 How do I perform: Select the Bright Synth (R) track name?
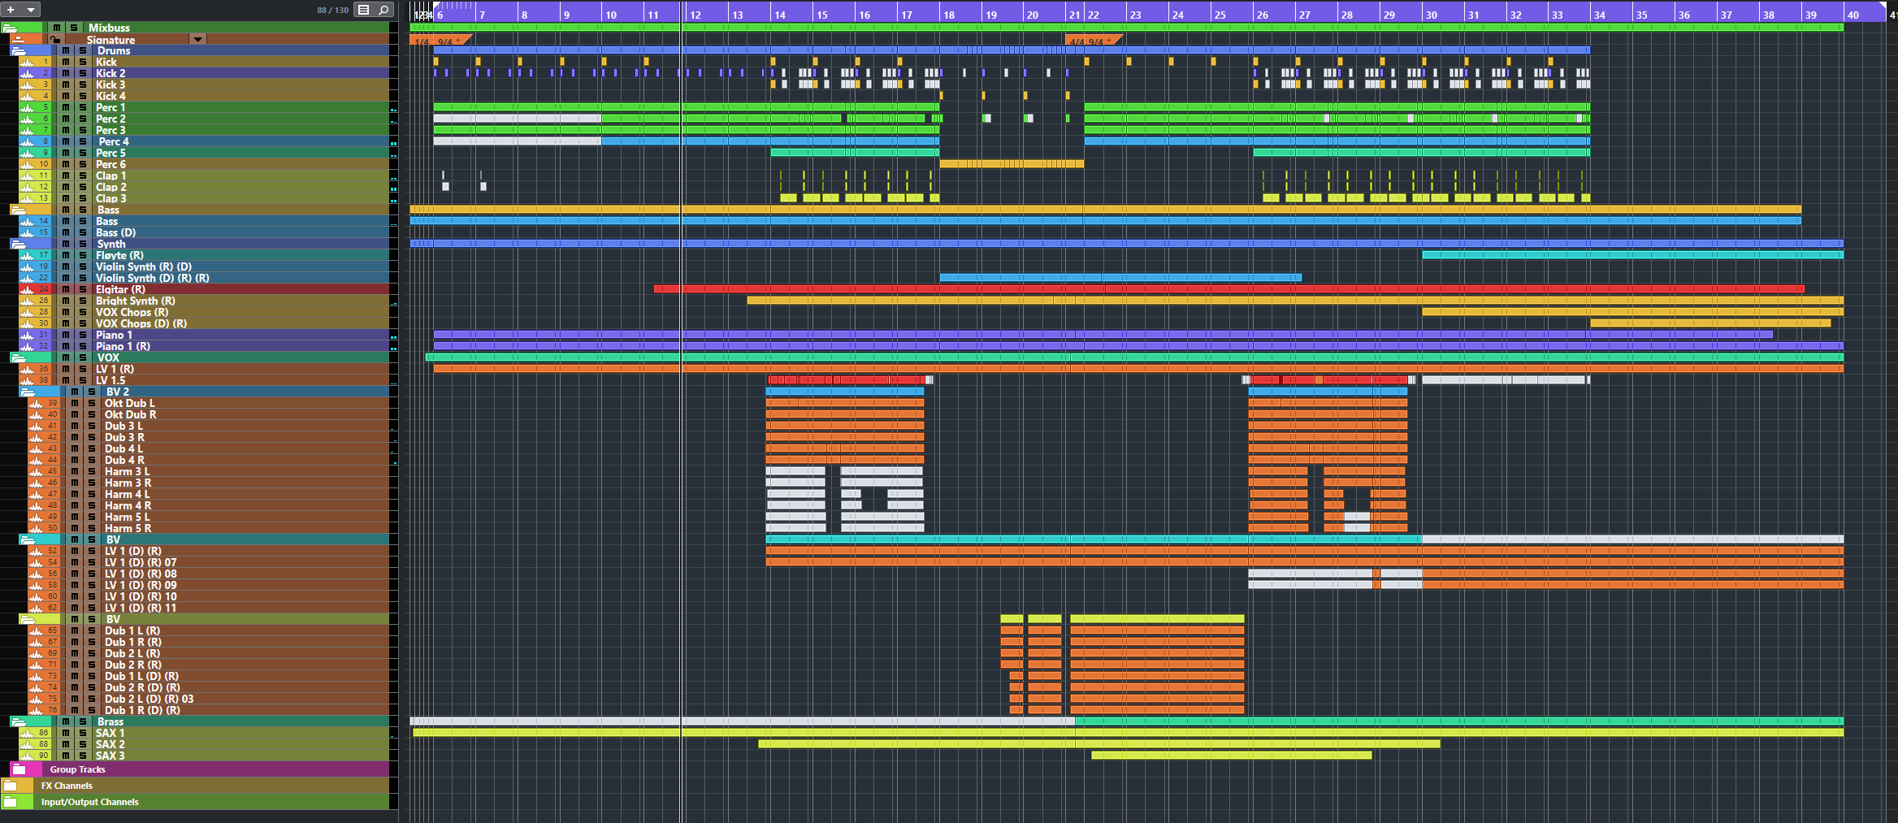point(135,301)
